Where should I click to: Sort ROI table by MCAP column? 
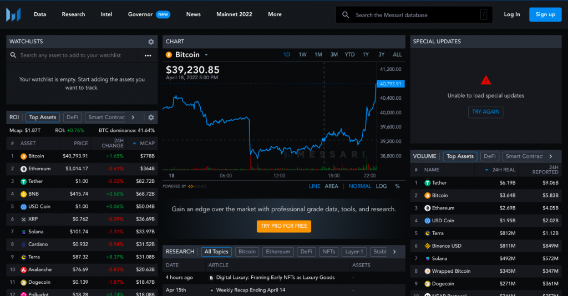tap(144, 144)
